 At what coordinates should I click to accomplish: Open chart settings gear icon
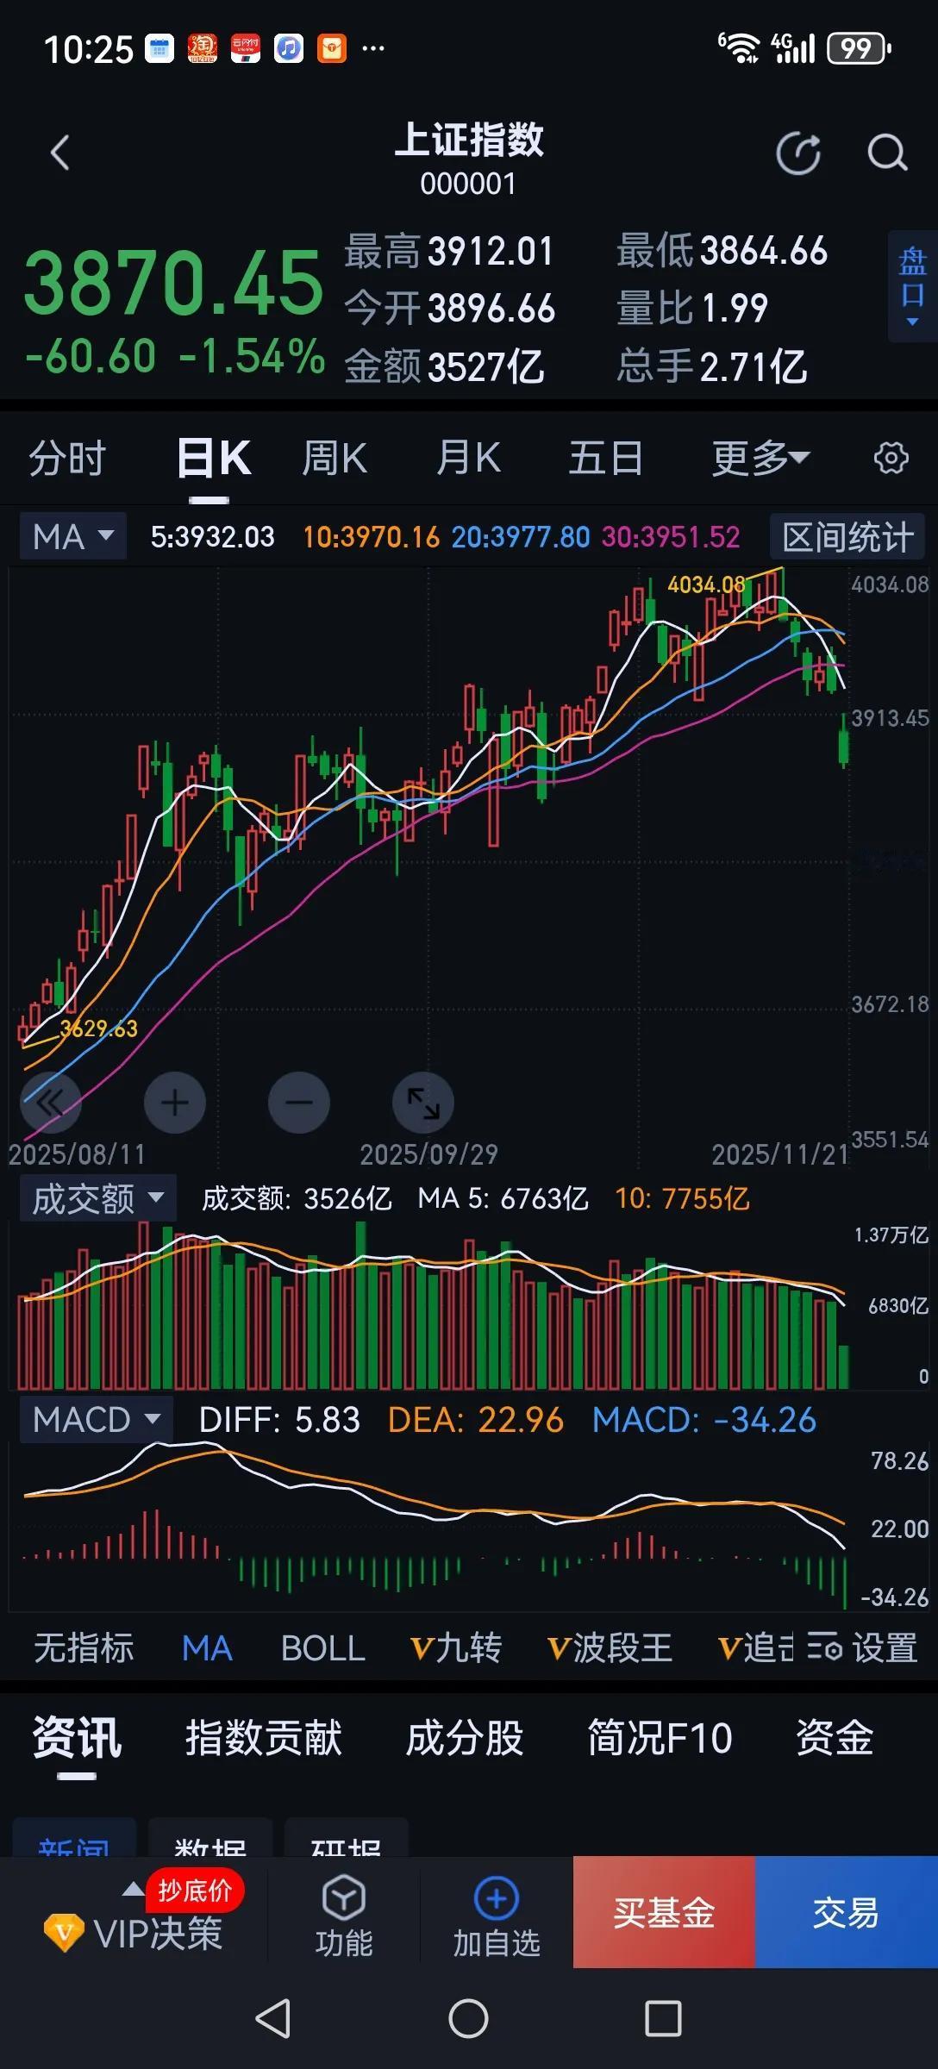(x=891, y=458)
